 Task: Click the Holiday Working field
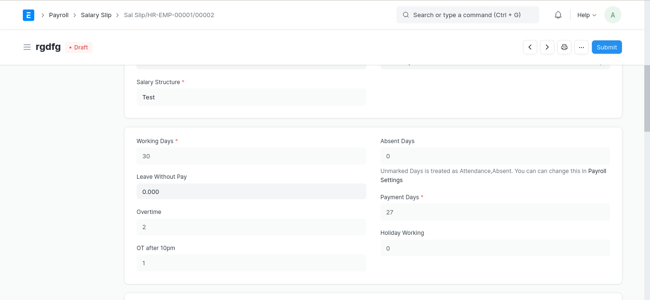[495, 248]
